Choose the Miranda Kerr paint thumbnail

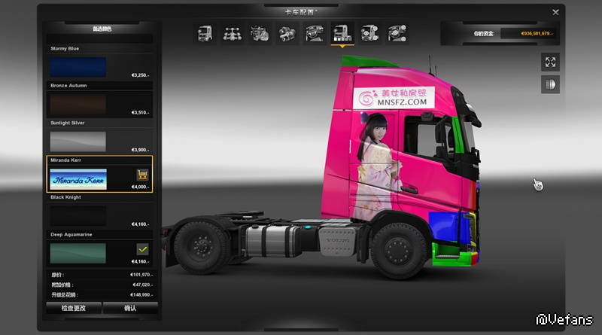pyautogui.click(x=78, y=179)
